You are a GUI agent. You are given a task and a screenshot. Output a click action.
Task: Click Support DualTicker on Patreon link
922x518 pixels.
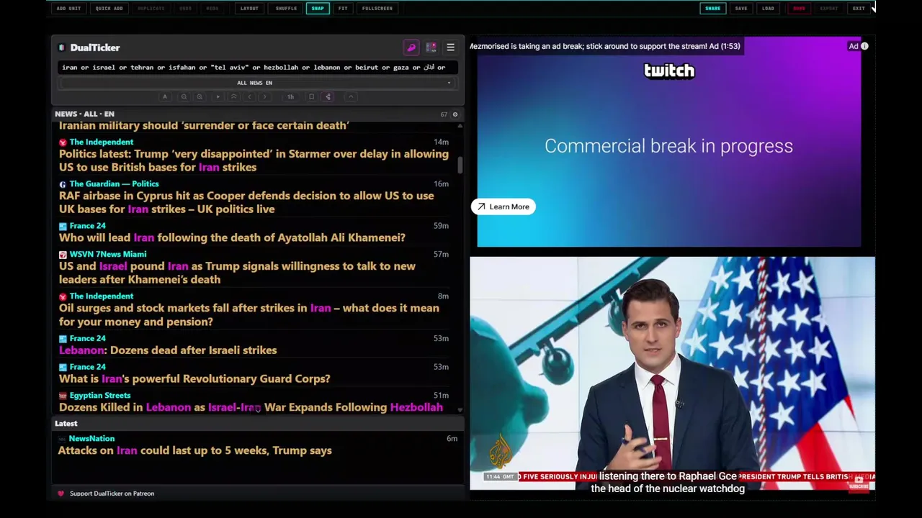pyautogui.click(x=112, y=494)
